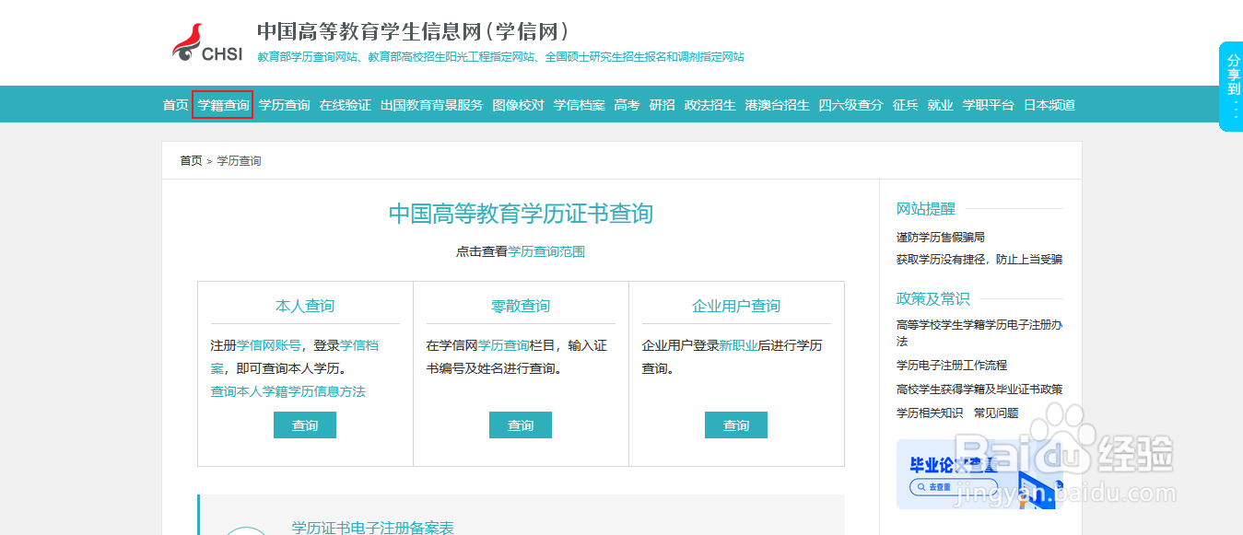This screenshot has width=1243, height=535.
Task: Click 零散查询 card heading
Action: point(521,307)
